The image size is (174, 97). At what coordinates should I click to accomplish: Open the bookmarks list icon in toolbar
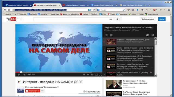pyautogui.click(x=133, y=10)
